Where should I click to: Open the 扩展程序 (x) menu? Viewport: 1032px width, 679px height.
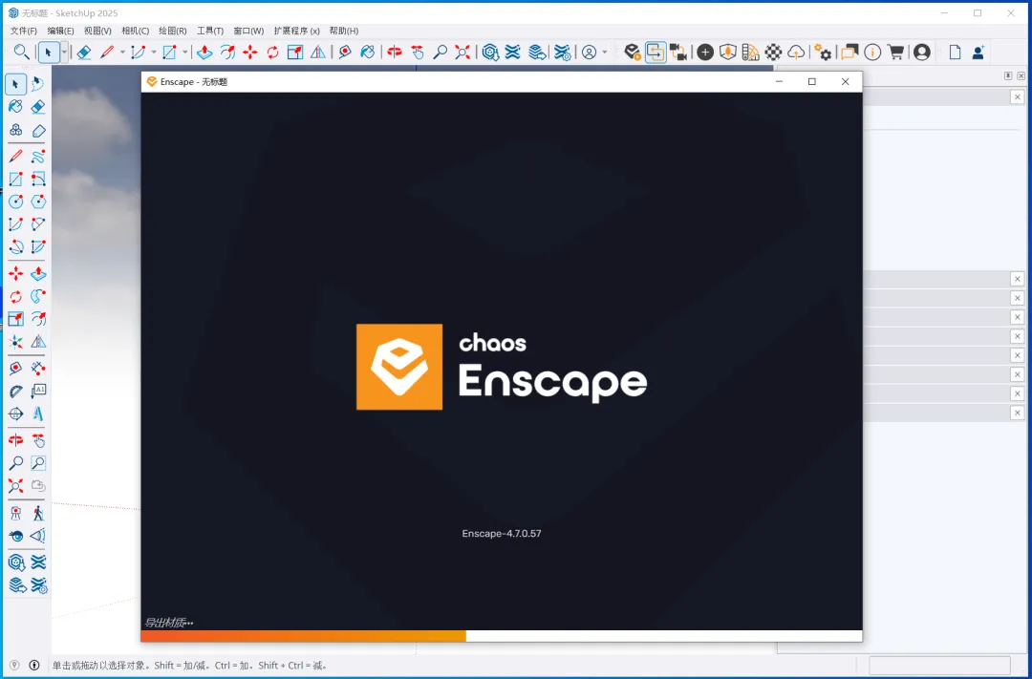tap(297, 31)
